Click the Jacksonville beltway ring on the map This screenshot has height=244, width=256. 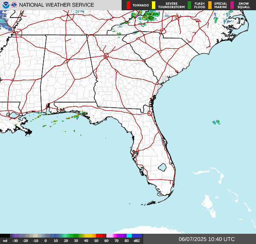150,113
